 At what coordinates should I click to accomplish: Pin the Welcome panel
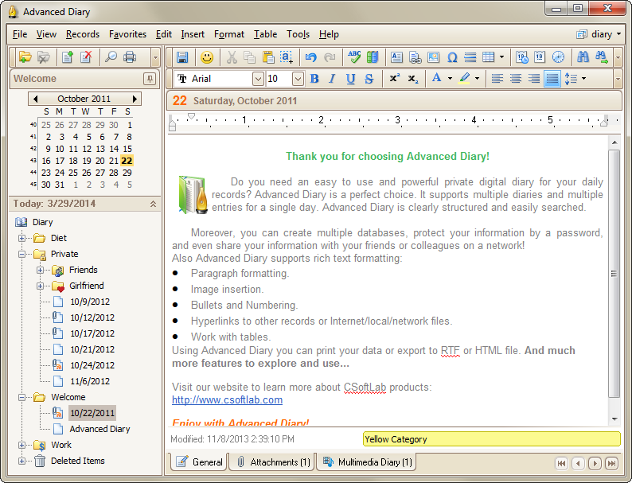pyautogui.click(x=150, y=79)
